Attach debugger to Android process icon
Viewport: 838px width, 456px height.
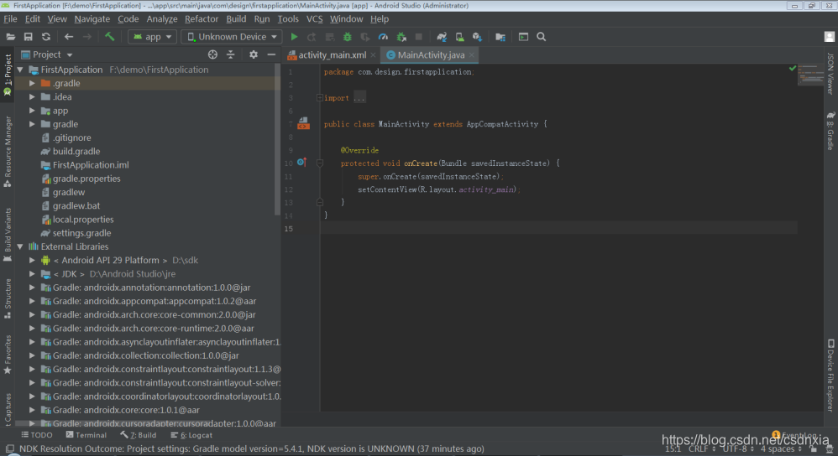[x=401, y=37]
